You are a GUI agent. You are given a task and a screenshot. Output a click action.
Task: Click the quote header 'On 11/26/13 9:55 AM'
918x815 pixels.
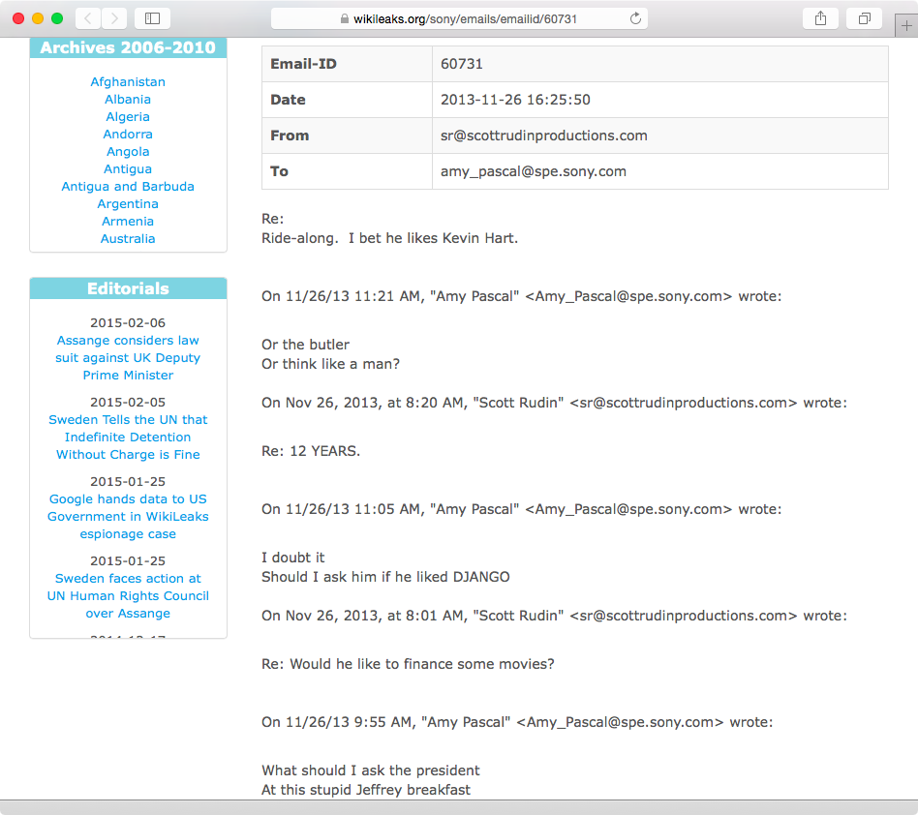[x=517, y=722]
